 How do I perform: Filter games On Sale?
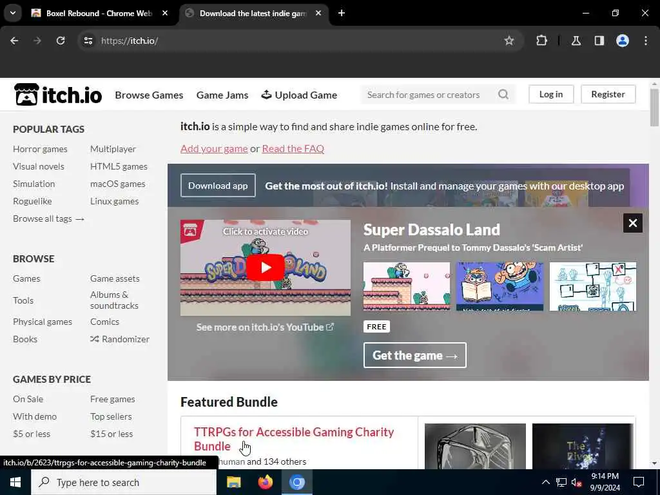[x=28, y=399]
